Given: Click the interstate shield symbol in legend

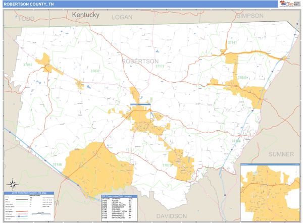Looking at the screenshot, I should click(x=19, y=216).
